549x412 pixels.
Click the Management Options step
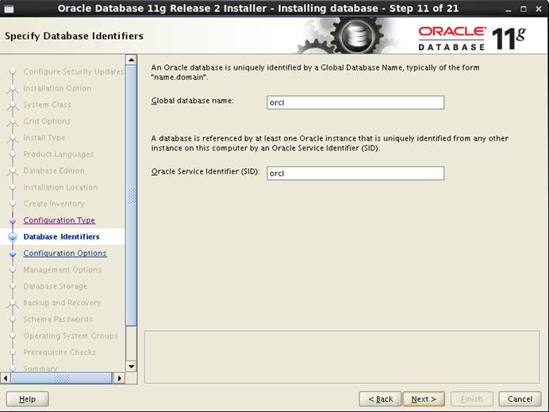pyautogui.click(x=63, y=269)
